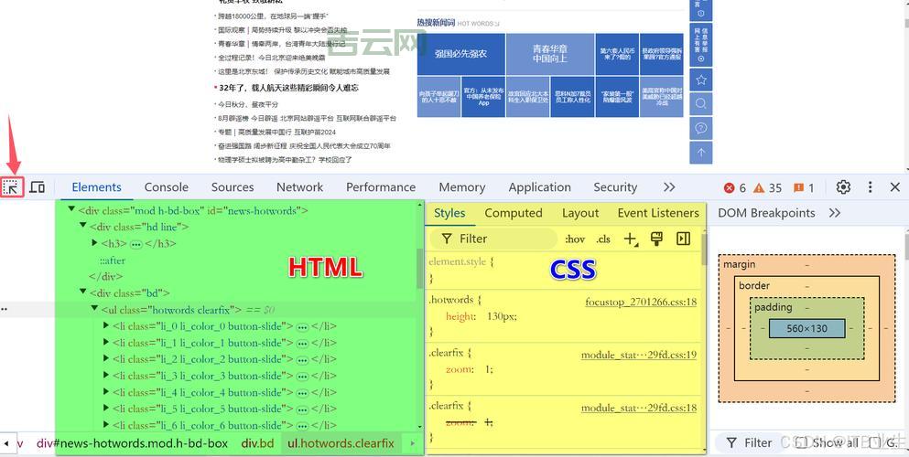Select the Elements tab

pyautogui.click(x=97, y=186)
